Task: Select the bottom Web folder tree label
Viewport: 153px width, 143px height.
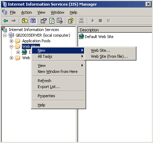Action: click(26, 58)
